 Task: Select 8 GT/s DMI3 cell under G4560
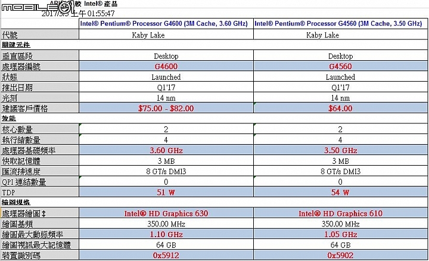340,172
